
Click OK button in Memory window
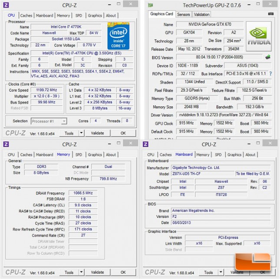pos(123,272)
